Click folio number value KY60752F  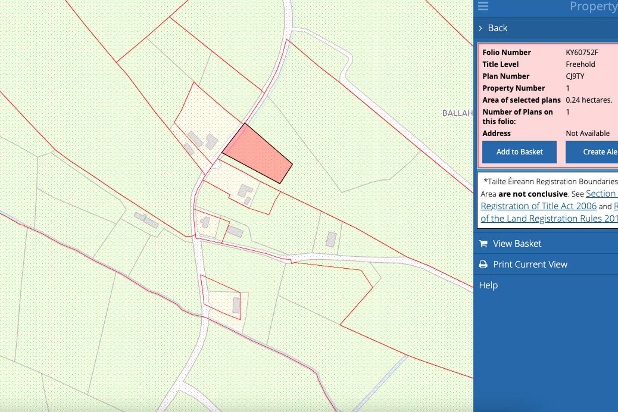click(x=582, y=52)
